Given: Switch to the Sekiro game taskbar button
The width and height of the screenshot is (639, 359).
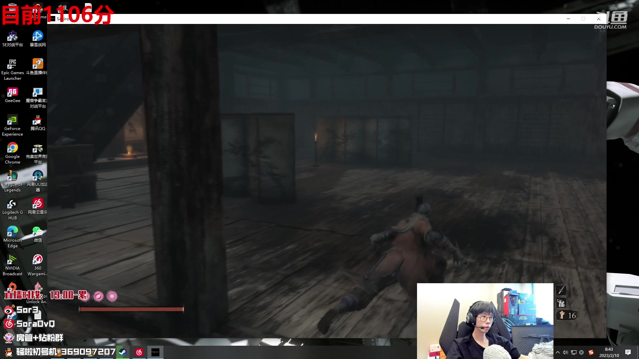Looking at the screenshot, I should [155, 352].
